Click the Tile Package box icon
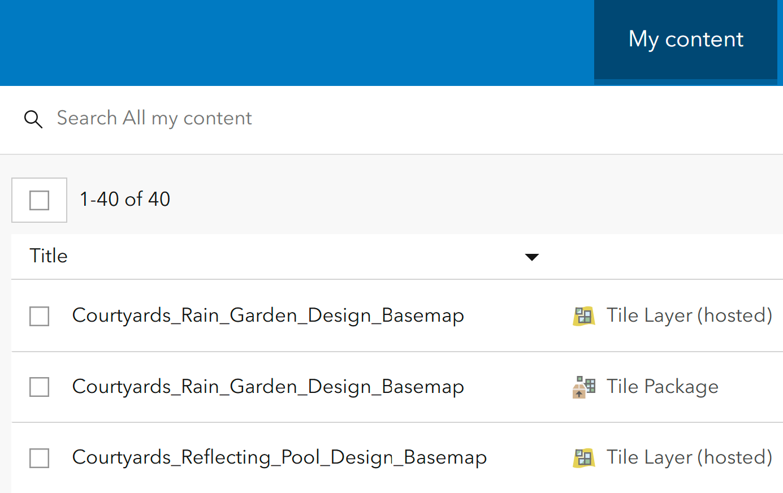Image resolution: width=783 pixels, height=493 pixels. (x=583, y=387)
